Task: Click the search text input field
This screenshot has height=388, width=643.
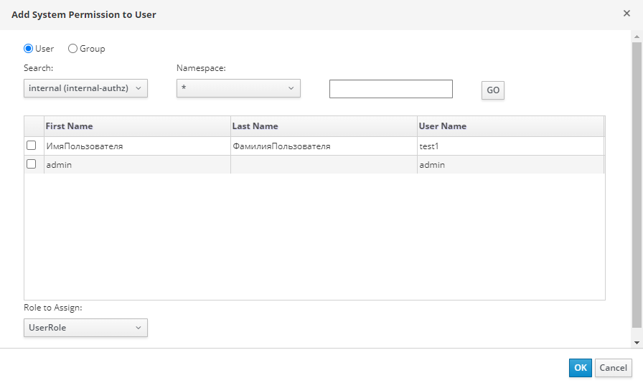Action: (x=390, y=89)
